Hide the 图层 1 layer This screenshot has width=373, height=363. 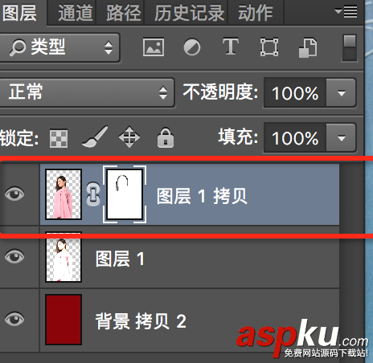point(14,256)
